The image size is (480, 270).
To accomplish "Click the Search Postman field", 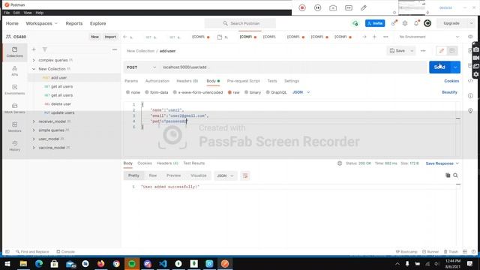I will pyautogui.click(x=240, y=23).
